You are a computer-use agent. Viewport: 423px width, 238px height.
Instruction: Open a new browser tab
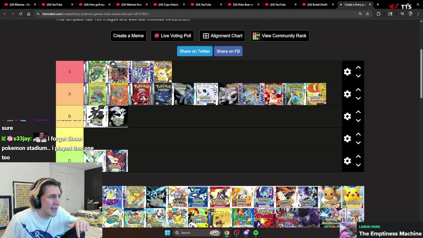pos(378,5)
